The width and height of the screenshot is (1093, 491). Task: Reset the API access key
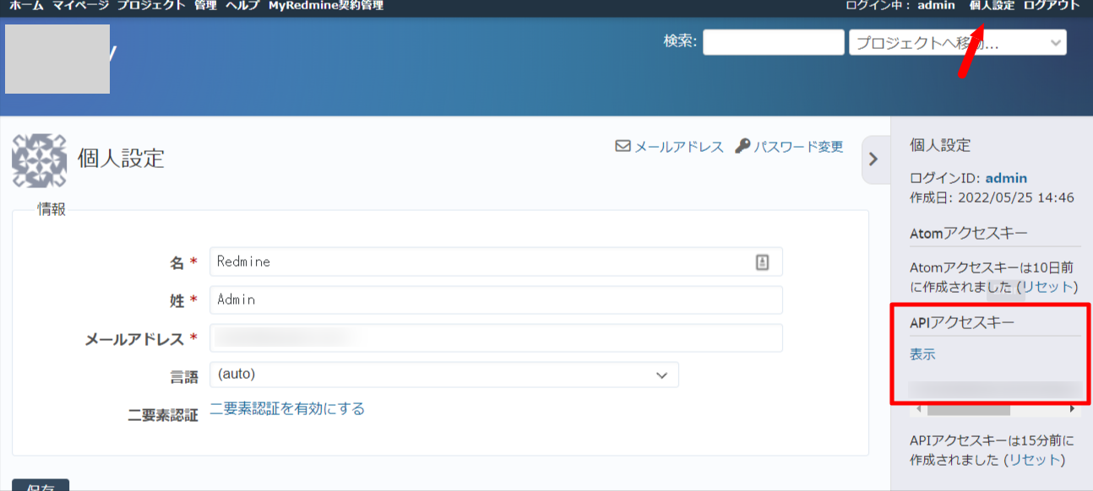1034,460
